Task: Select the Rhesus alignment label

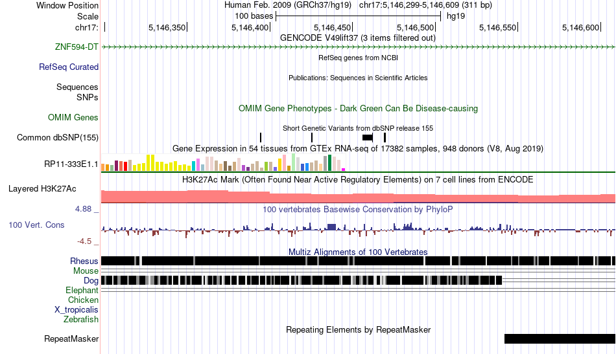Action: pos(84,261)
